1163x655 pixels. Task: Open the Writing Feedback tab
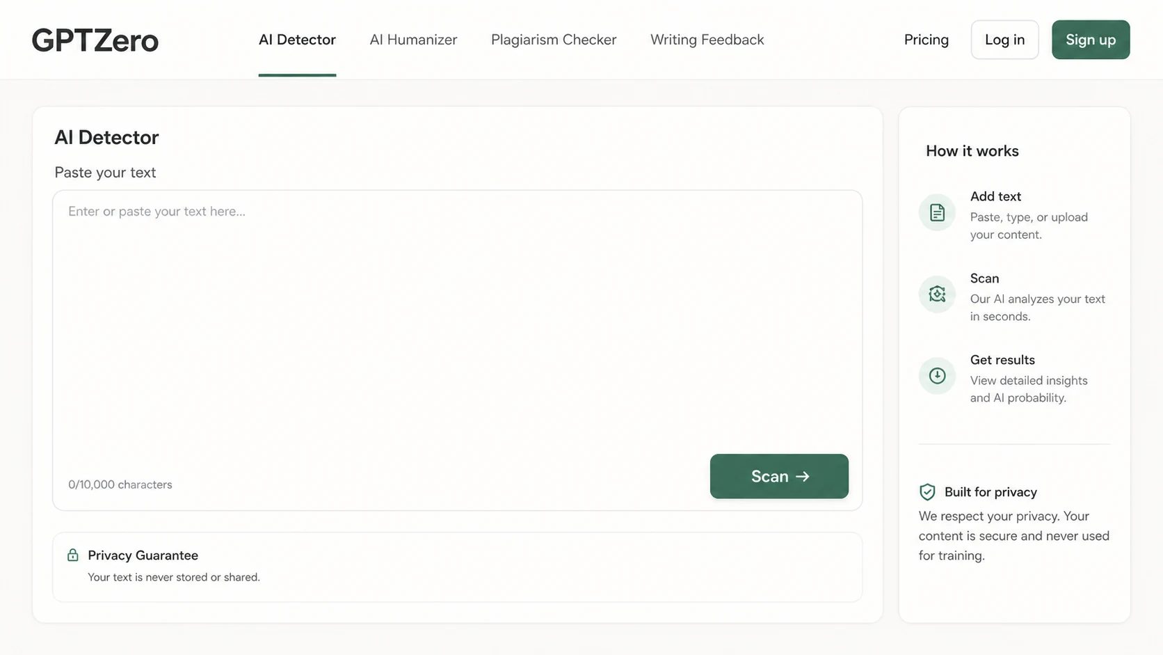(x=707, y=40)
